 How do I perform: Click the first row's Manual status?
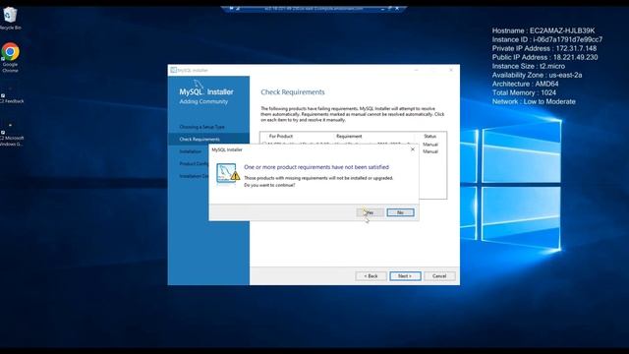point(430,145)
